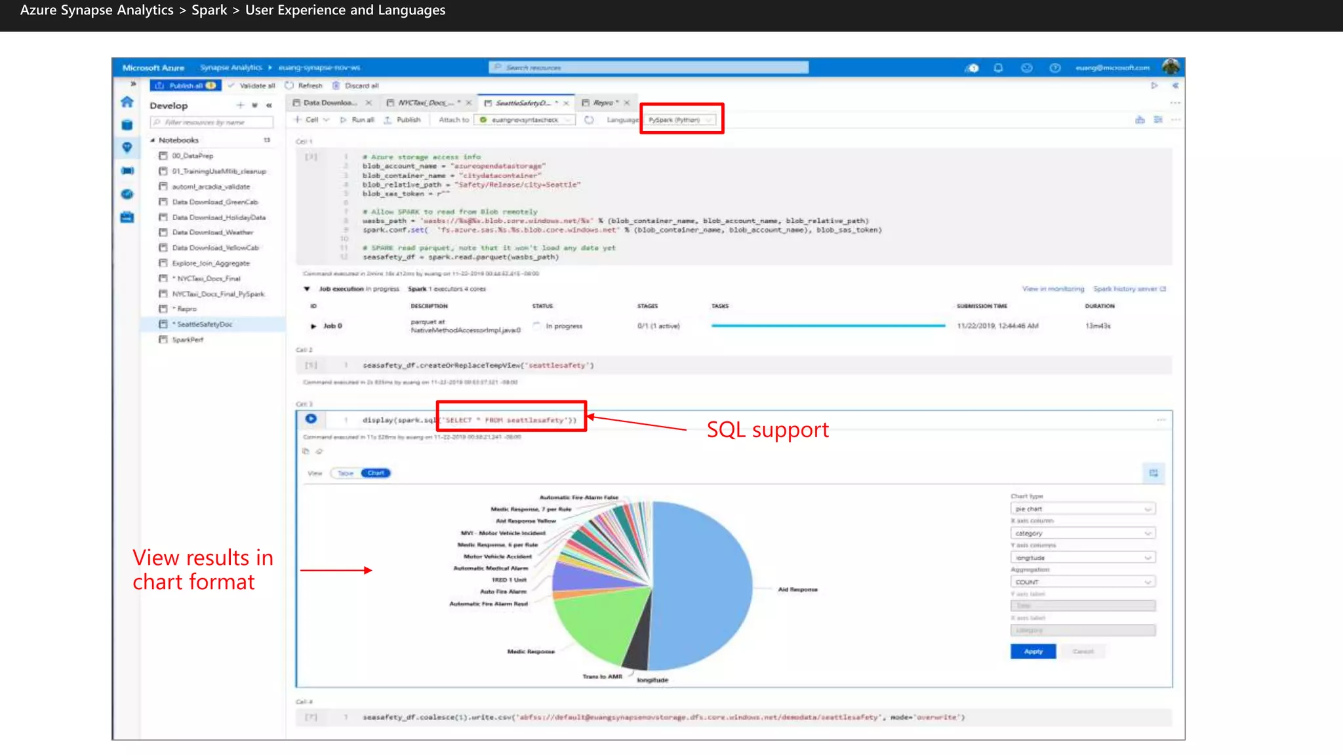Open the NYCTaxi_Docs_Final_PySpark notebook
The height and width of the screenshot is (755, 1343).
218,294
